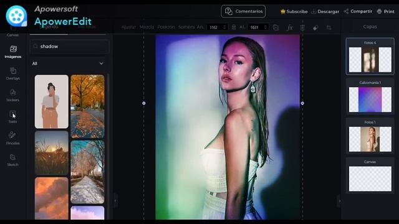Select the sunset grass field thumbnail
Viewport: 399px width, 224px height.
(x=52, y=152)
